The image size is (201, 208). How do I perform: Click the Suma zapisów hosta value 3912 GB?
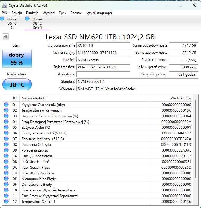click(184, 53)
